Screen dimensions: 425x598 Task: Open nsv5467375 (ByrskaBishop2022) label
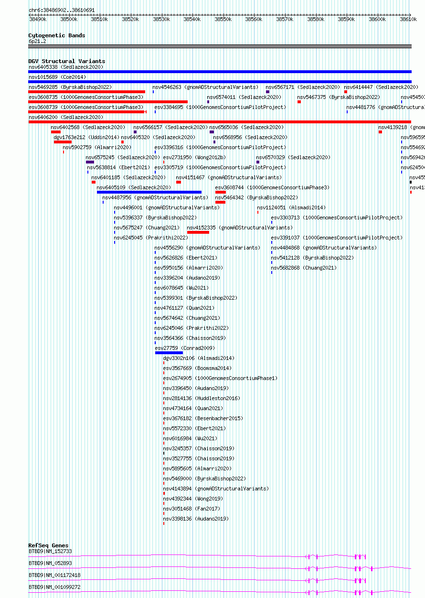[339, 98]
